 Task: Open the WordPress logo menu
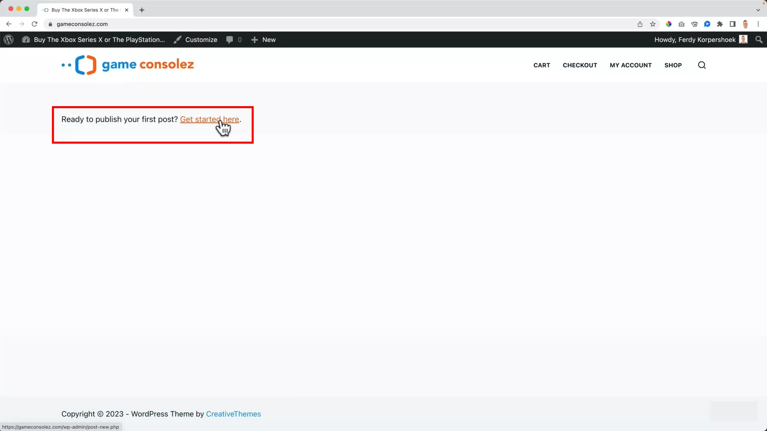pos(8,40)
